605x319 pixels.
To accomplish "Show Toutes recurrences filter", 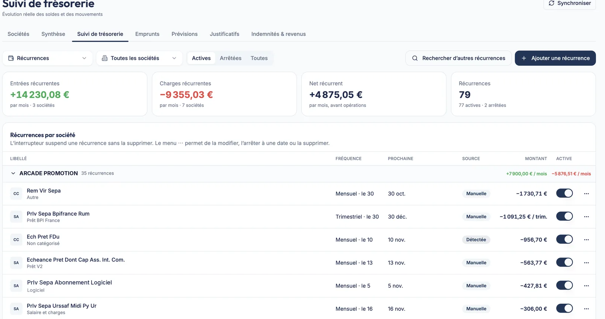I will pyautogui.click(x=259, y=58).
